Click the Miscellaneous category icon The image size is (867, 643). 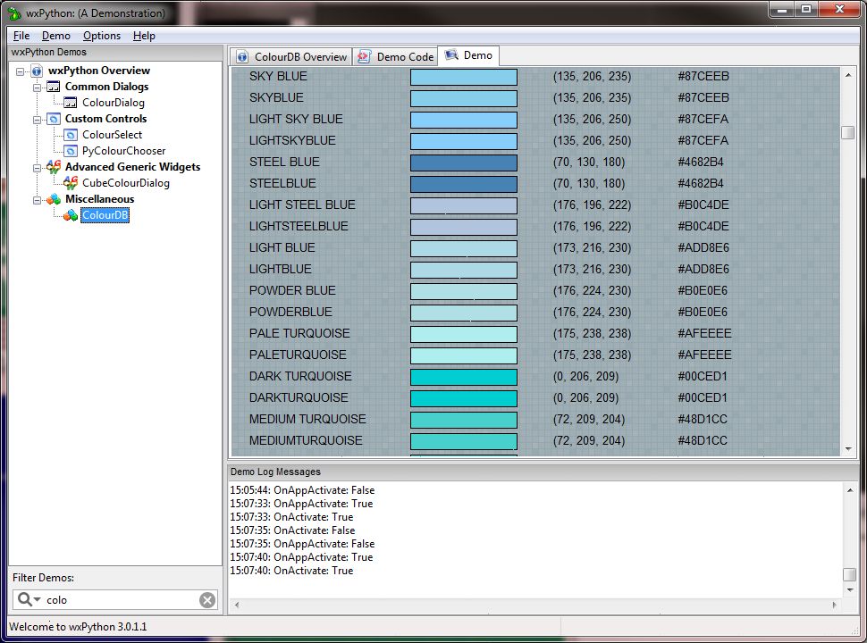pos(53,199)
